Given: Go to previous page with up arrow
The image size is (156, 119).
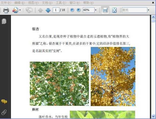Looking at the screenshot, I should click(x=40, y=10).
